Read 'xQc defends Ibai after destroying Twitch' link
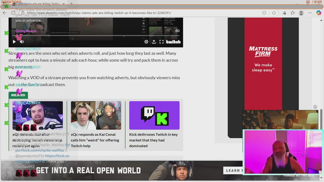This screenshot has height=182, width=324. pos(37,140)
